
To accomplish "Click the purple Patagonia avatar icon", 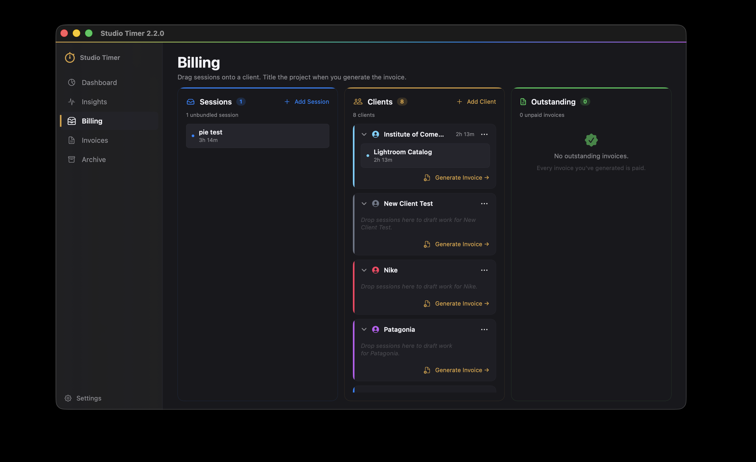I will (x=376, y=329).
